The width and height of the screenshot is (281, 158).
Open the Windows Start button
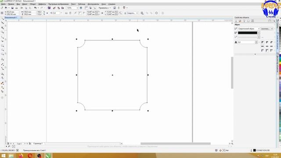coord(4,156)
